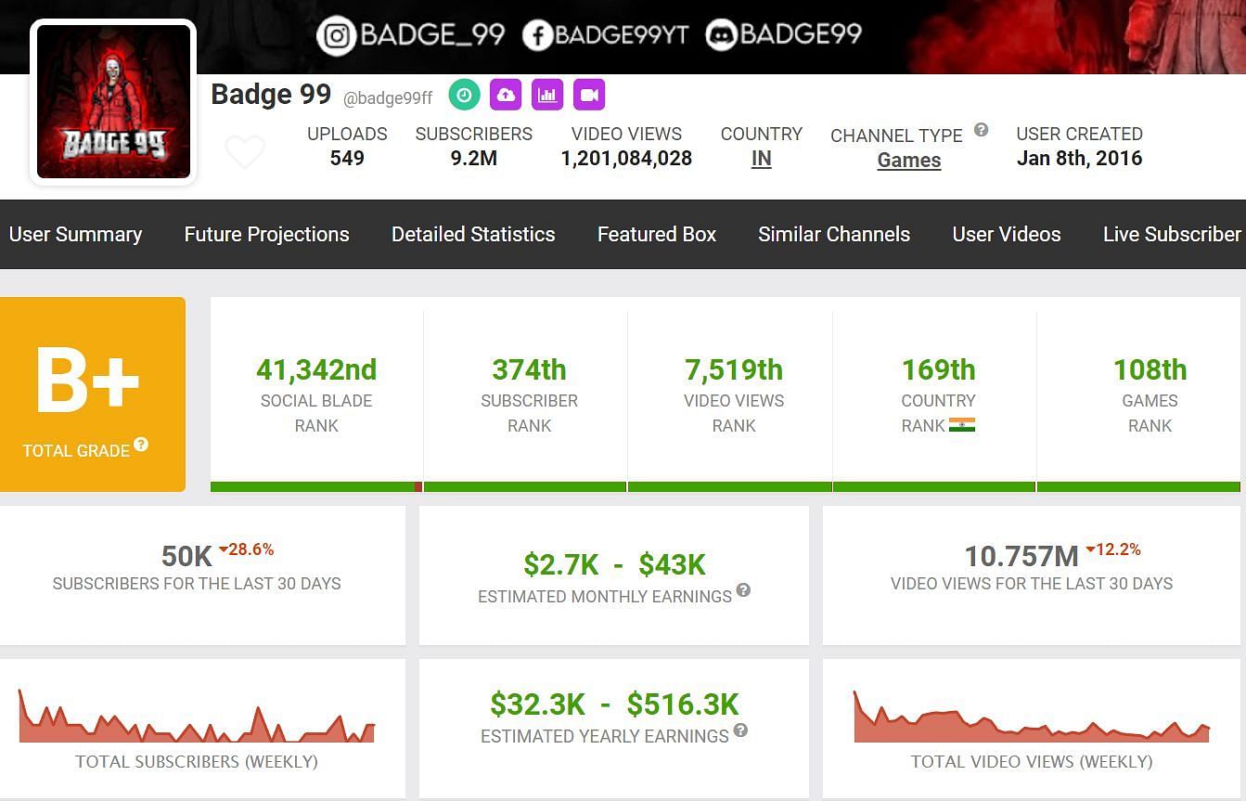Open the help icon for Estimated Monthly Earnings

coord(743,590)
